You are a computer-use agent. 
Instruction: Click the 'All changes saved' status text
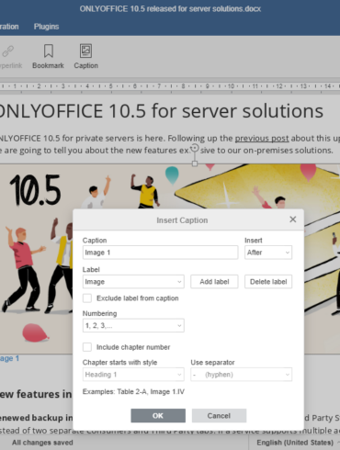tap(42, 443)
